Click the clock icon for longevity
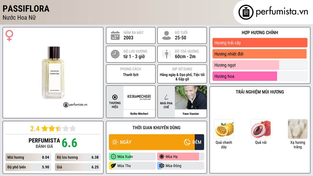This screenshot has height=176, width=313. [115, 54]
